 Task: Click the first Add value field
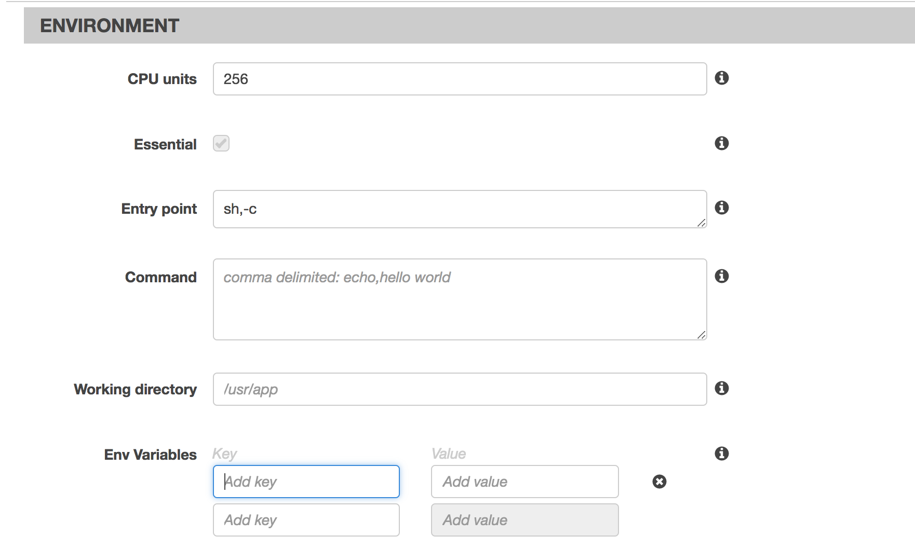coord(524,482)
